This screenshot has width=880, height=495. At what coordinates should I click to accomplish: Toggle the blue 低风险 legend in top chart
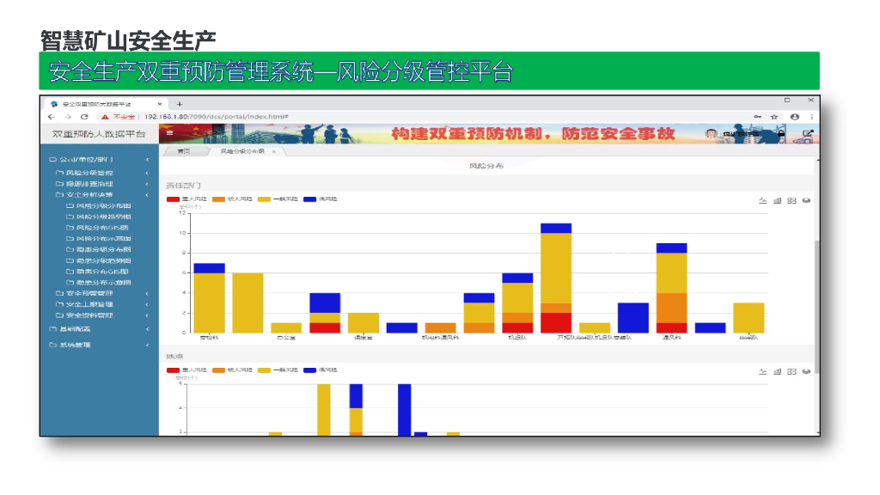(321, 199)
